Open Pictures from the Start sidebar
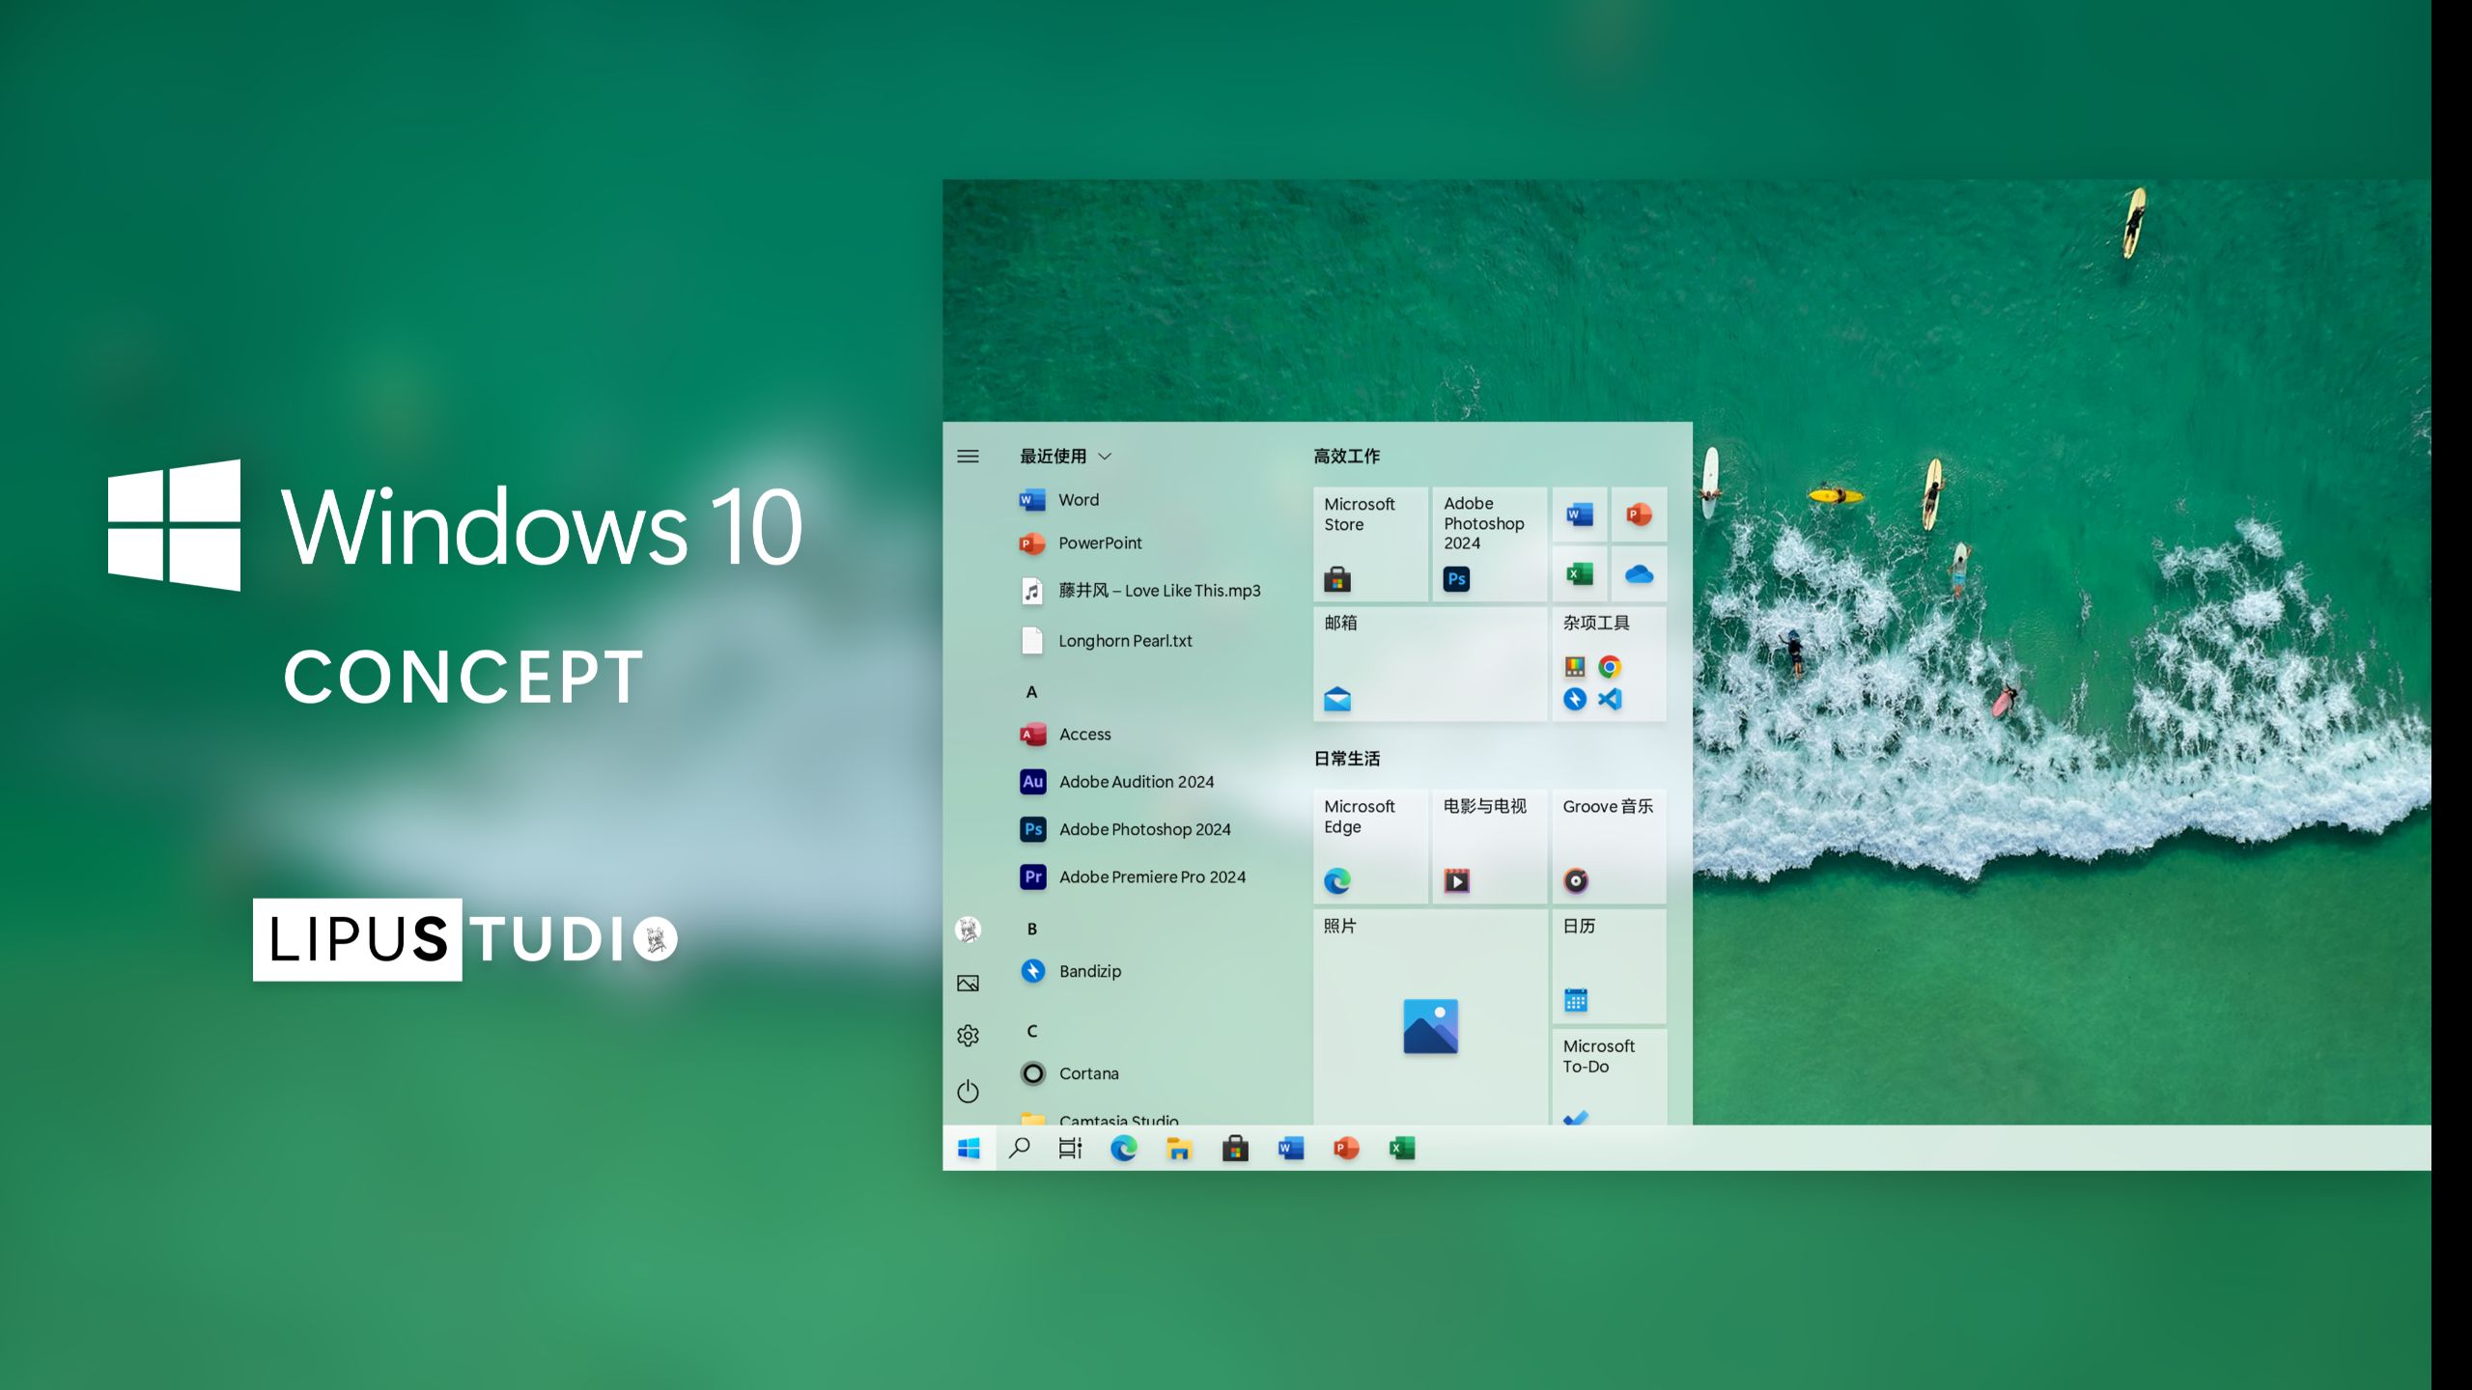Viewport: 2472px width, 1390px height. (968, 984)
